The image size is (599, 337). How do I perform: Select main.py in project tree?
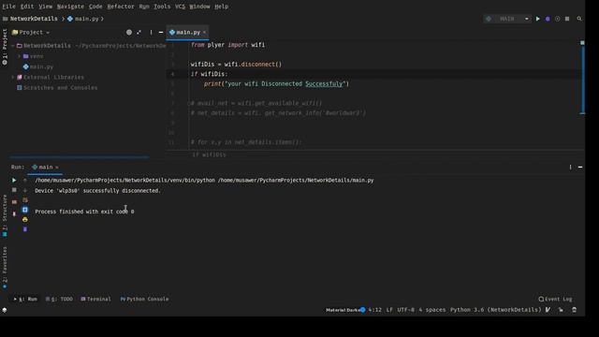(x=41, y=66)
